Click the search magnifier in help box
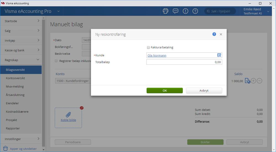The height and width of the screenshot is (152, 276). click(208, 11)
